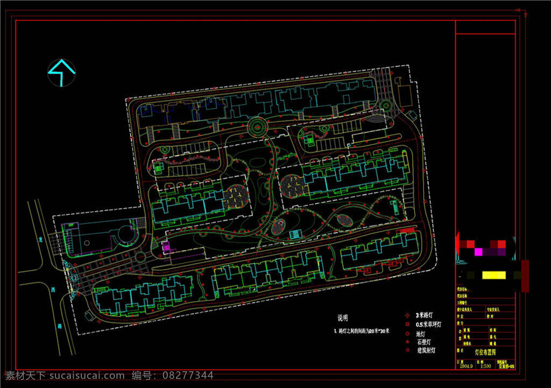The height and width of the screenshot is (388, 551).
Task: Click the 说明 notes heading
Action: pos(343,318)
